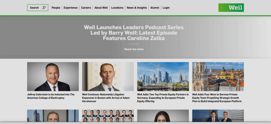Click the grid of partner headshots thumbnail
Viewport: 271px width, 124px height.
coord(108,116)
